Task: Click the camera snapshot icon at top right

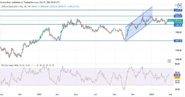Action: pos(180,5)
